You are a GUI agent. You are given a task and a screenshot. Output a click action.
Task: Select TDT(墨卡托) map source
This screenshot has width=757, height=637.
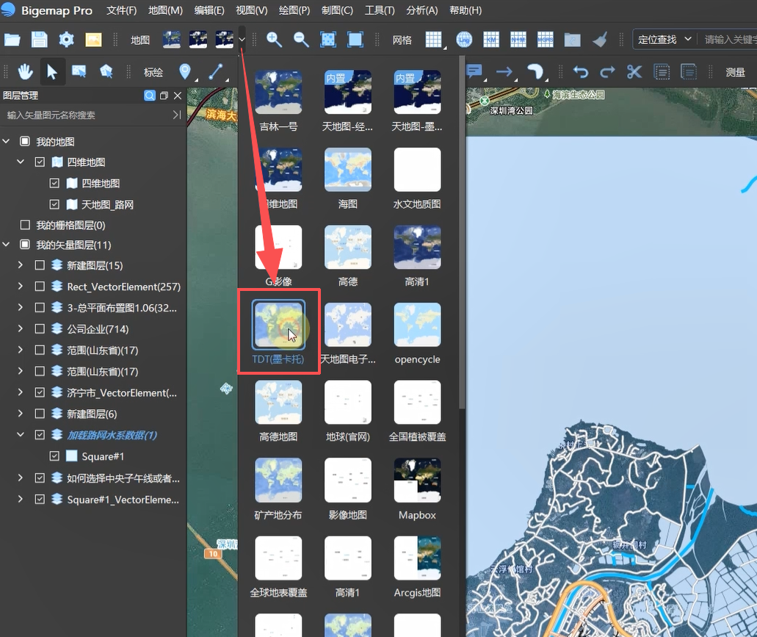[x=278, y=334]
